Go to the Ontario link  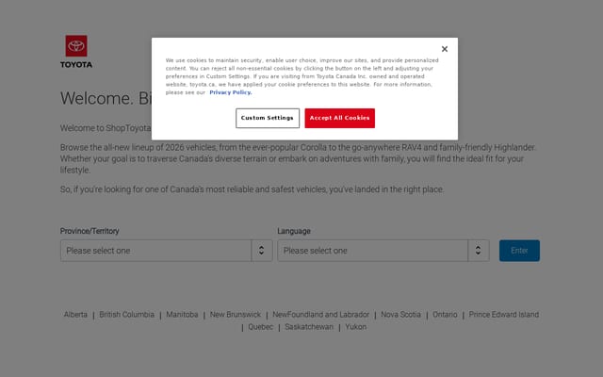pos(445,314)
